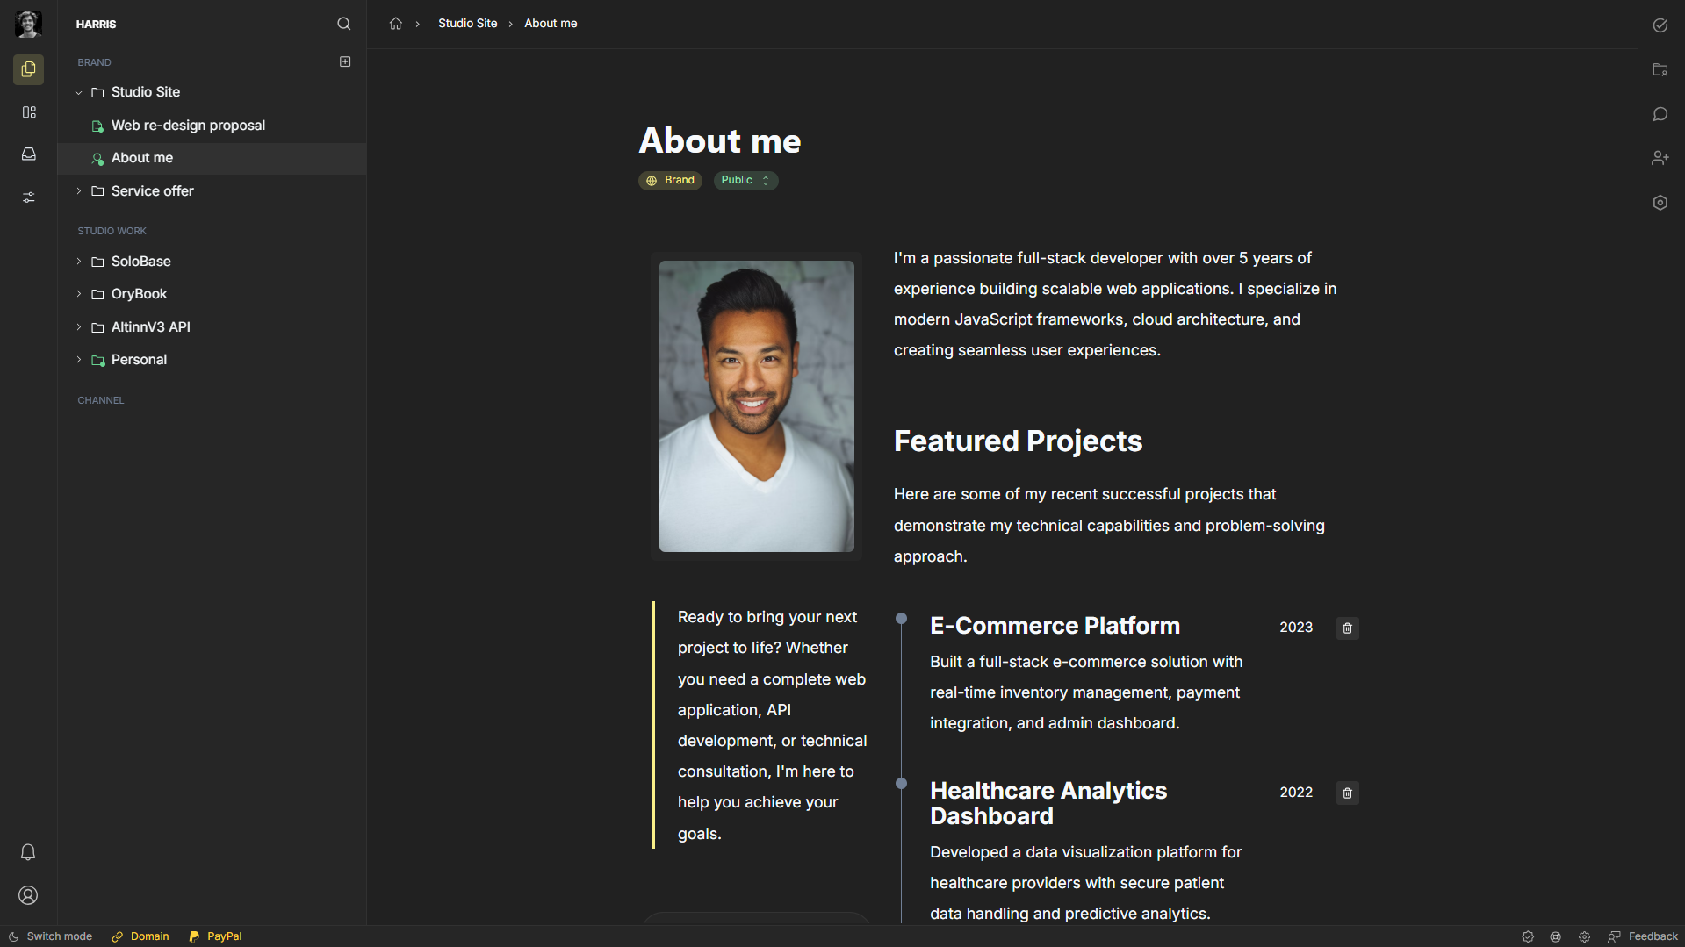Screen dimensions: 1685x947
Task: Click the search icon in sidebar header
Action: pyautogui.click(x=343, y=24)
